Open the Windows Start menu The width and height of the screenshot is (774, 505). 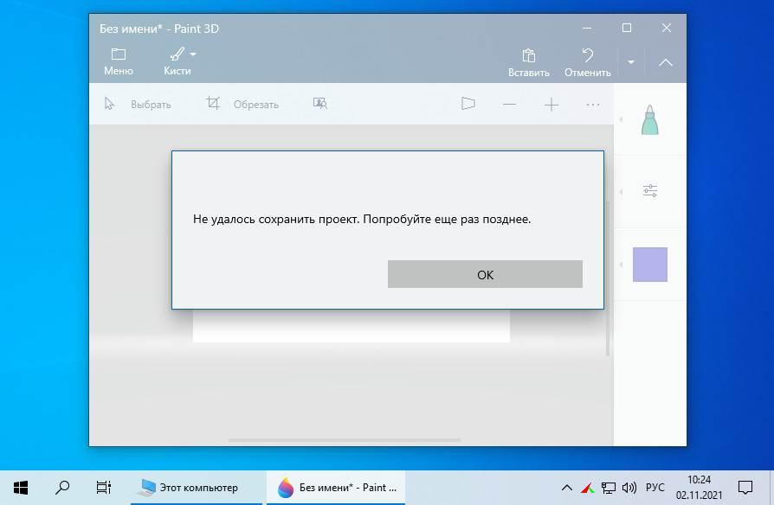tap(21, 488)
